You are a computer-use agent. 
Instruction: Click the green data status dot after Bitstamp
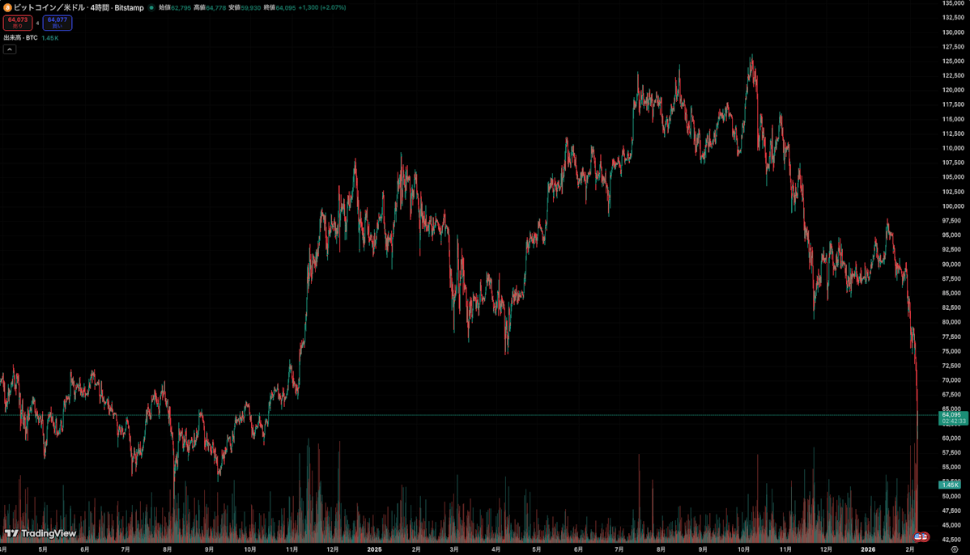(x=151, y=7)
